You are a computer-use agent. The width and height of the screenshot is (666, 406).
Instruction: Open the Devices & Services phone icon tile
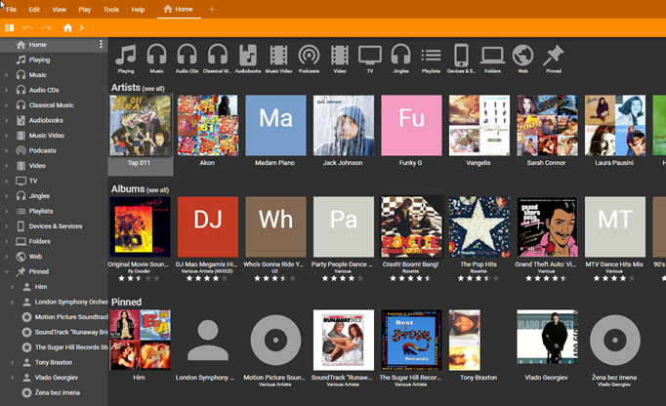461,56
